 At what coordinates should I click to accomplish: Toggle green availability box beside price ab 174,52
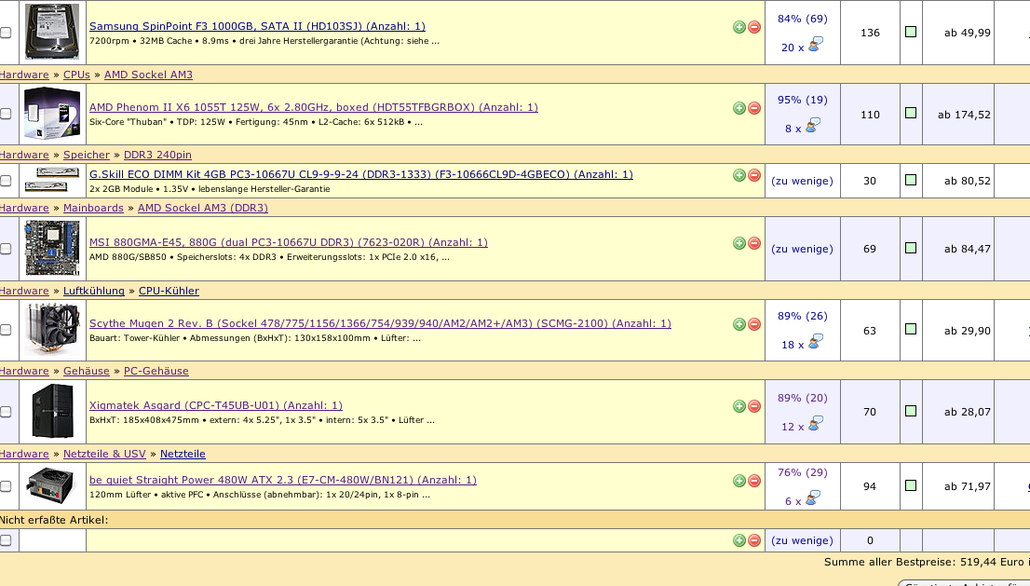[x=911, y=113]
